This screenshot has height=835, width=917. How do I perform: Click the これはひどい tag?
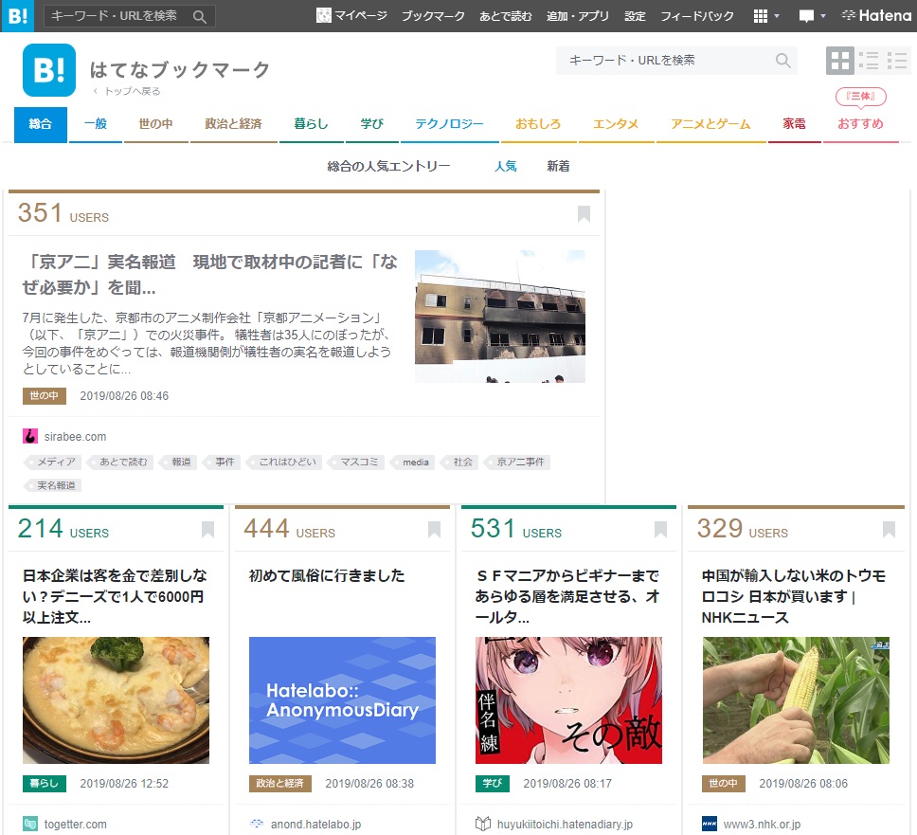pos(283,463)
